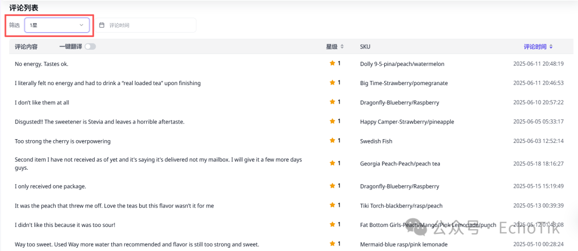The image size is (578, 251).
Task: Click the chevron arrow in the star filter
Action: (81, 25)
